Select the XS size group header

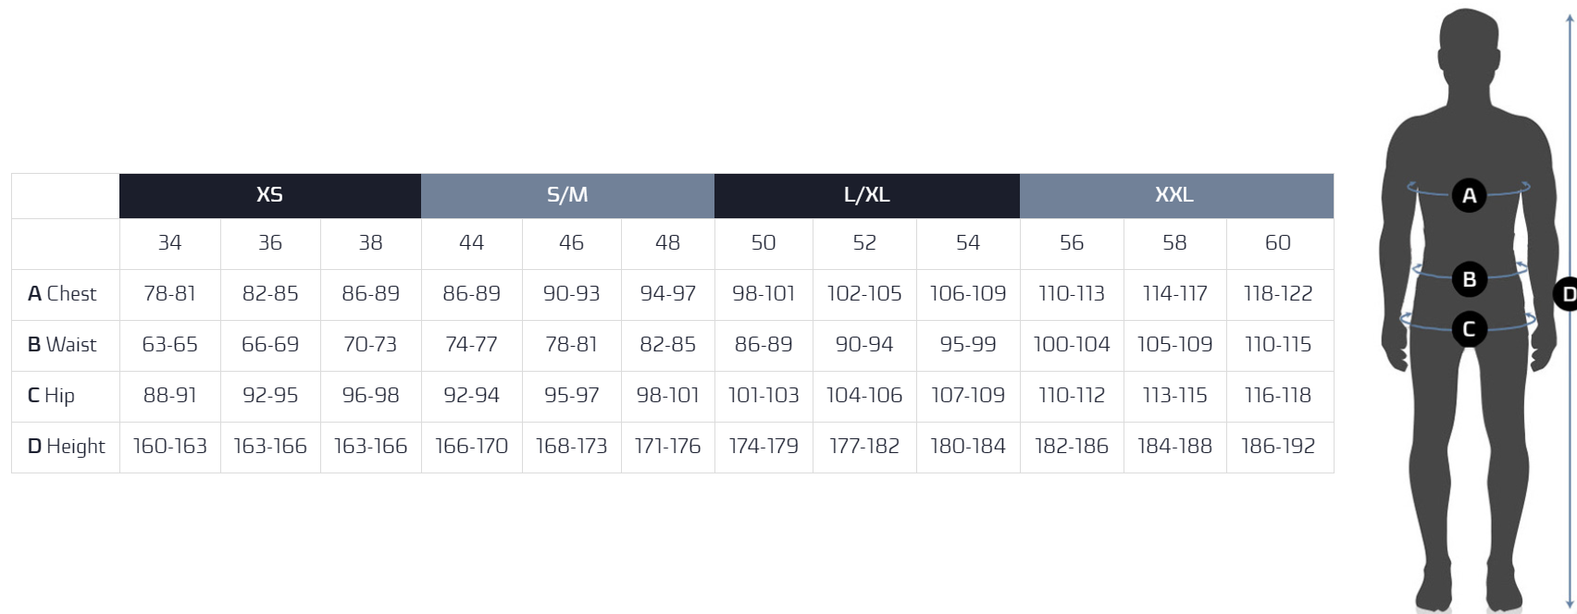coord(269,195)
